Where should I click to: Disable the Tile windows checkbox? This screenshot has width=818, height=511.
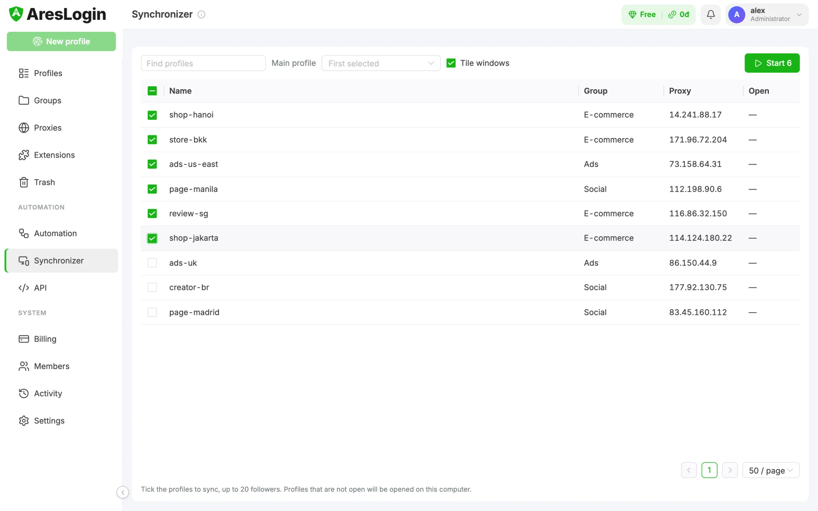point(451,63)
